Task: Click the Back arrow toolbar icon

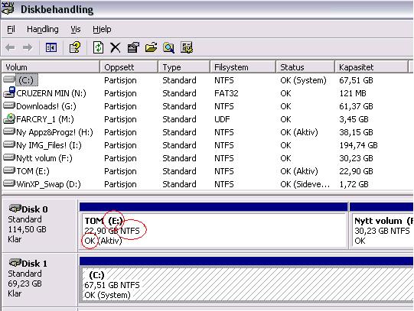Action: (10, 47)
